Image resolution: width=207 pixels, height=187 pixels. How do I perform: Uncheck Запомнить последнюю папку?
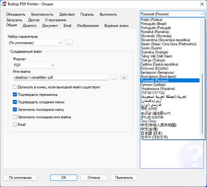15,110
